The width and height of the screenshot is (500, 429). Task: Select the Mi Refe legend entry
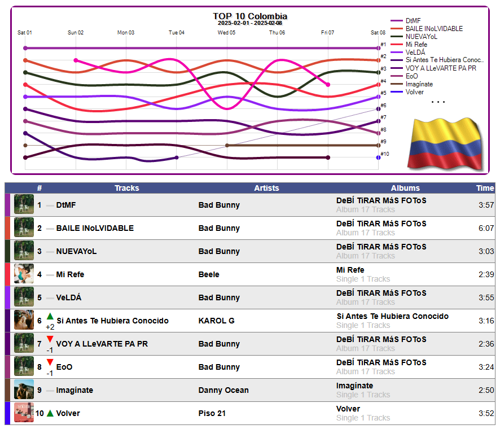tap(409, 45)
